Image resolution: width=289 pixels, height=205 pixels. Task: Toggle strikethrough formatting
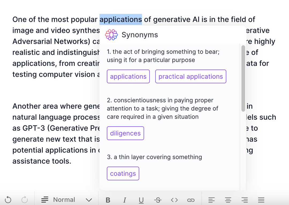click(158, 200)
